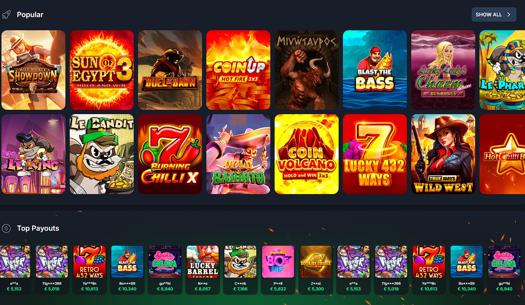
Task: Open the Sun of Egypt 3 game
Action: [x=102, y=70]
